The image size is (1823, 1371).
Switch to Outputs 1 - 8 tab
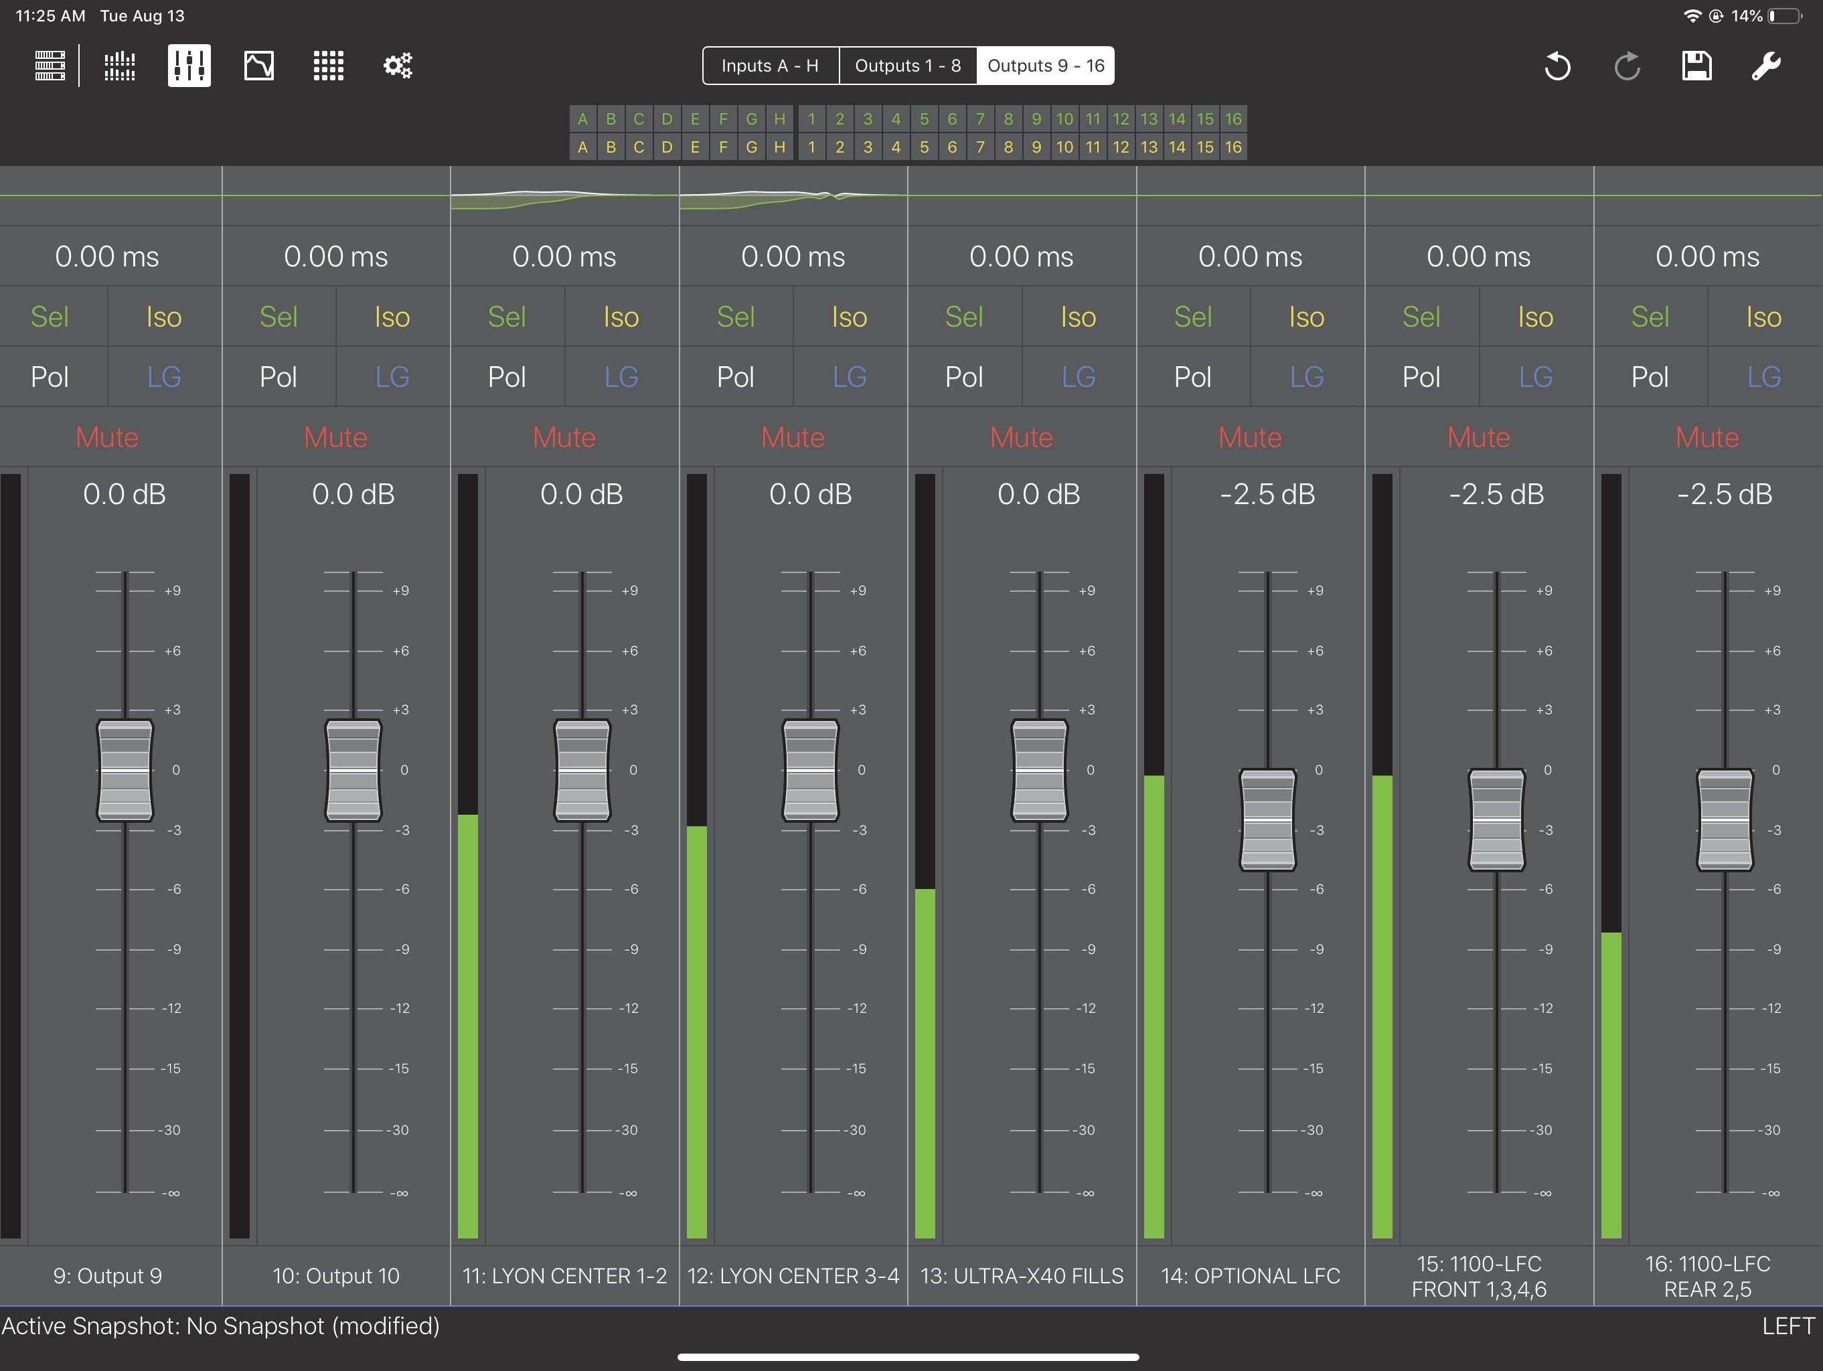point(908,66)
